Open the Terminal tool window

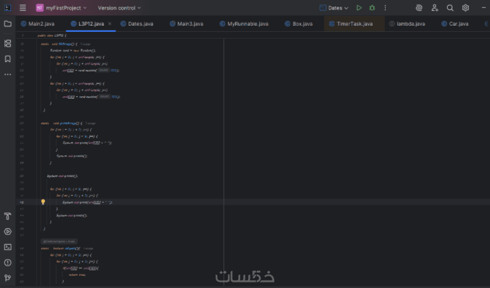(x=8, y=247)
